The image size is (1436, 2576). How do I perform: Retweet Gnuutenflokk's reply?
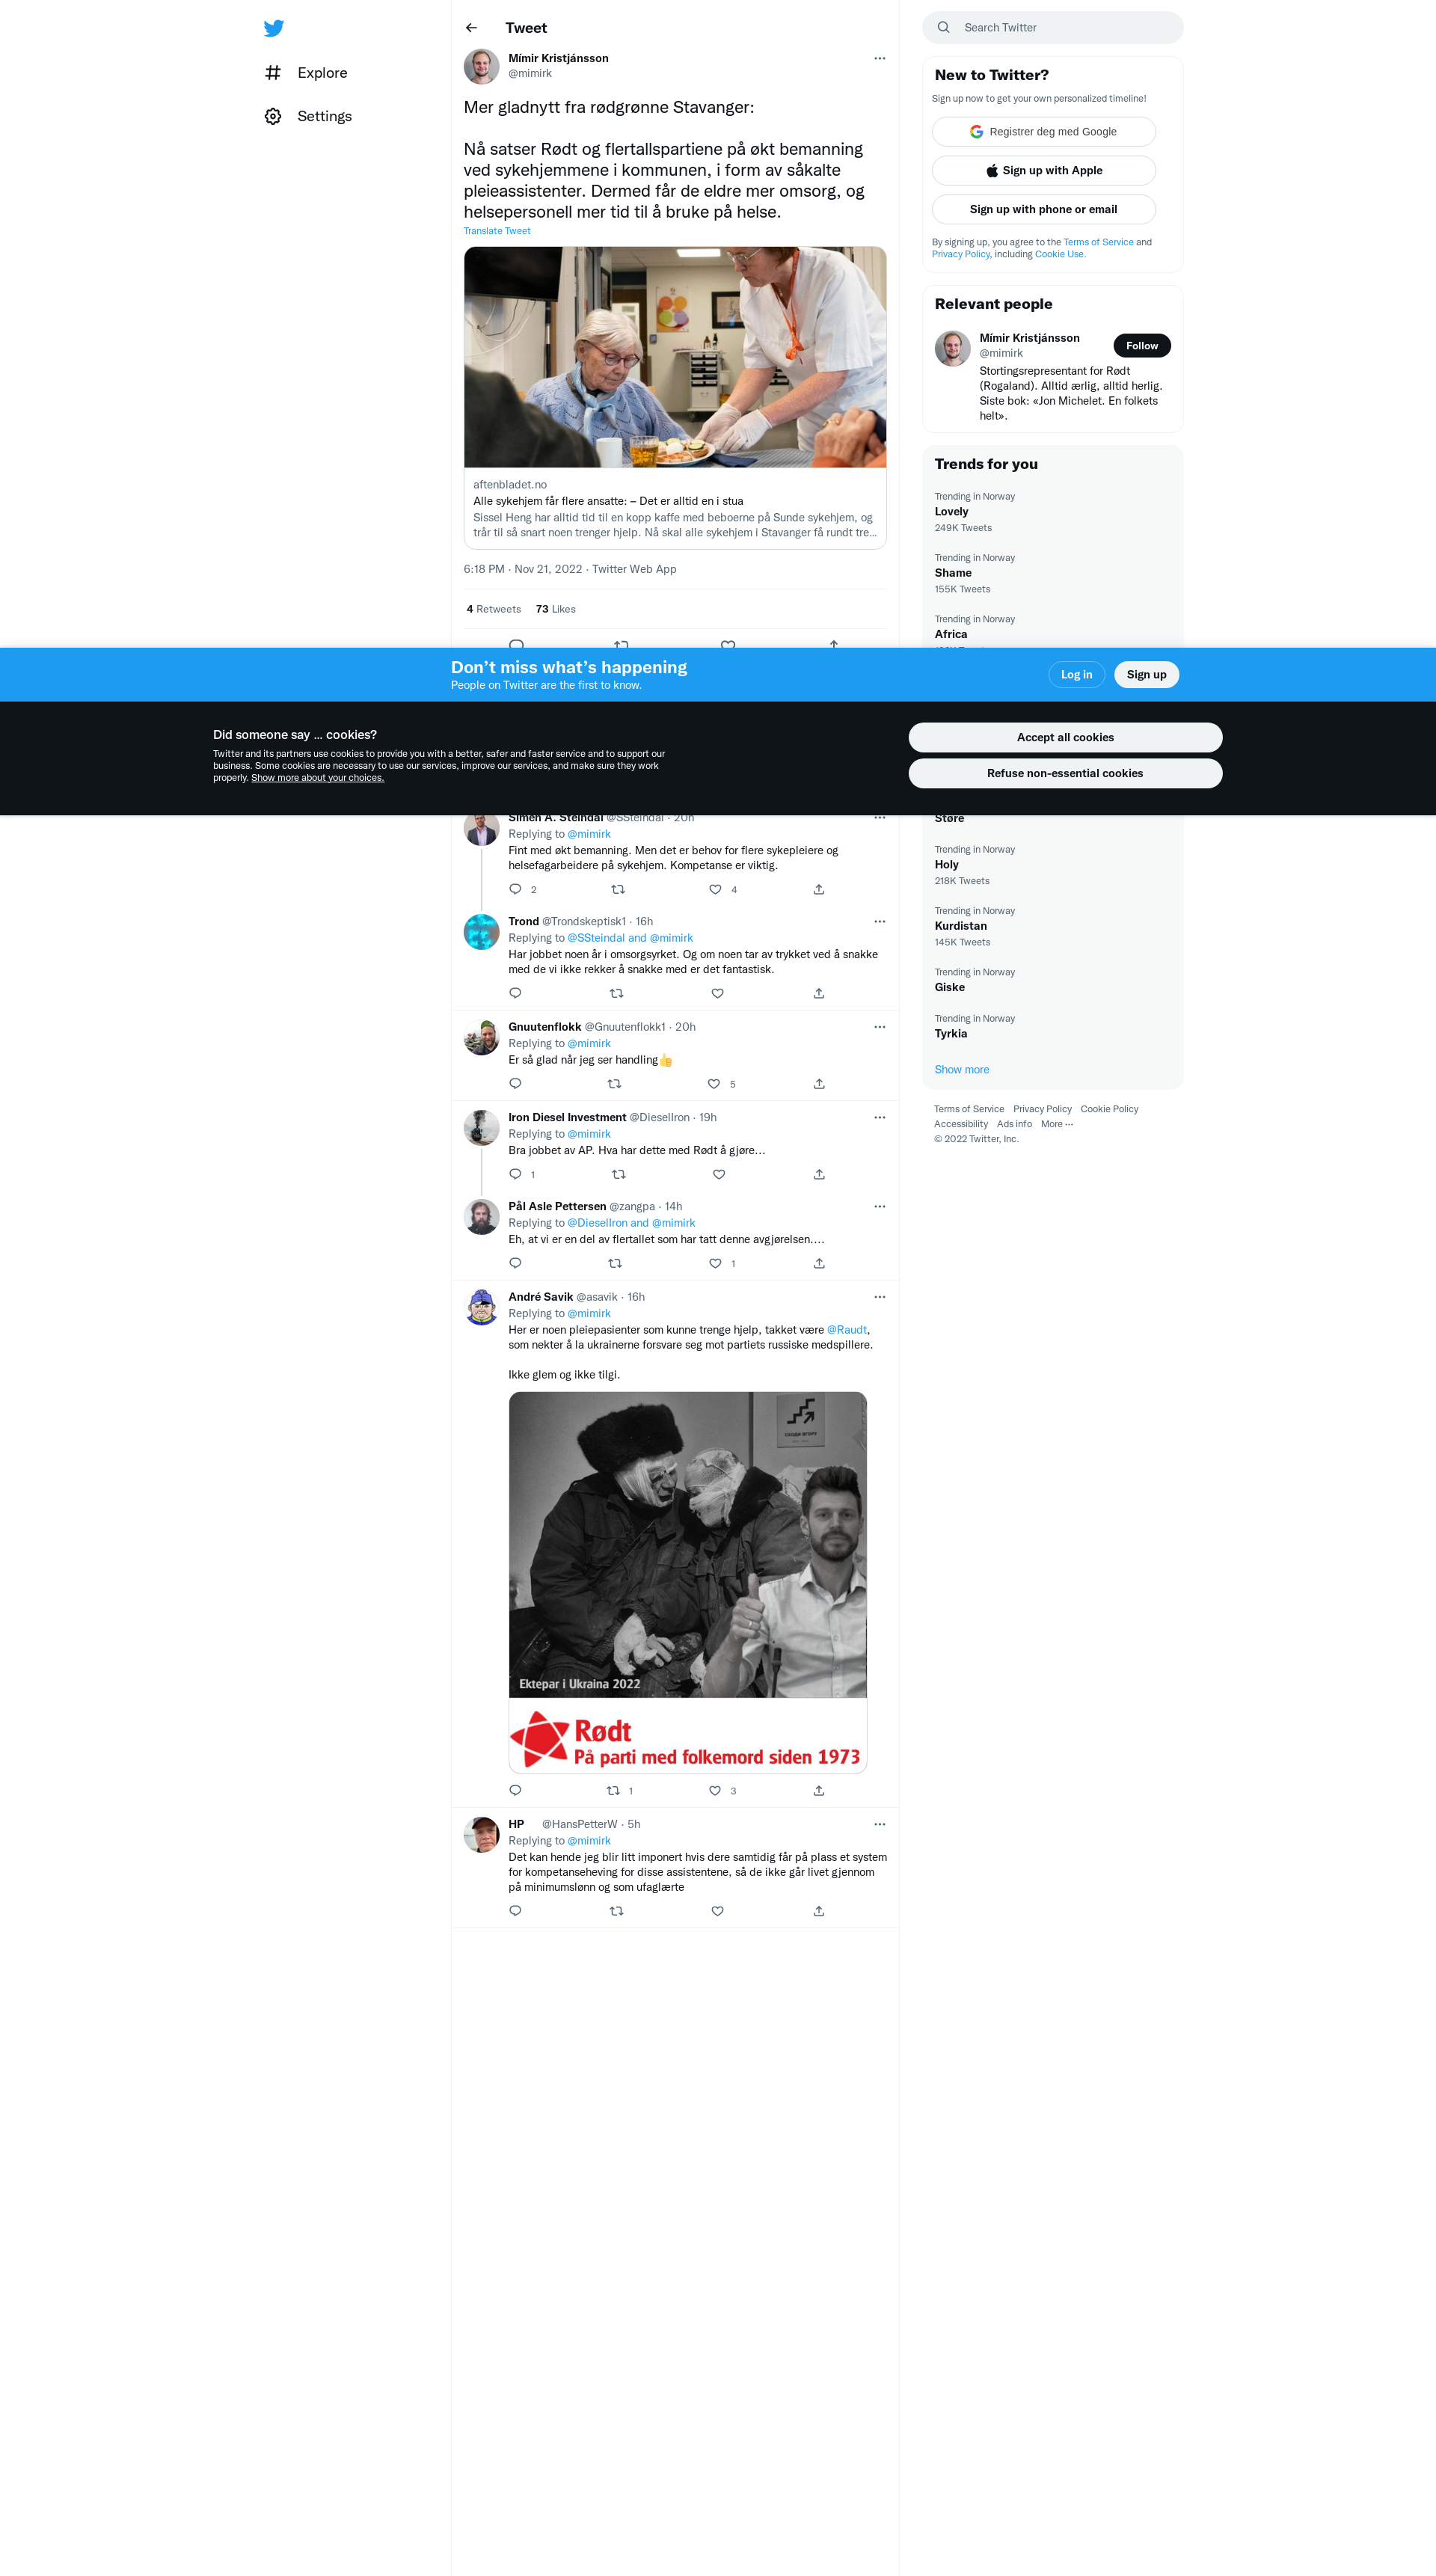coord(615,1084)
